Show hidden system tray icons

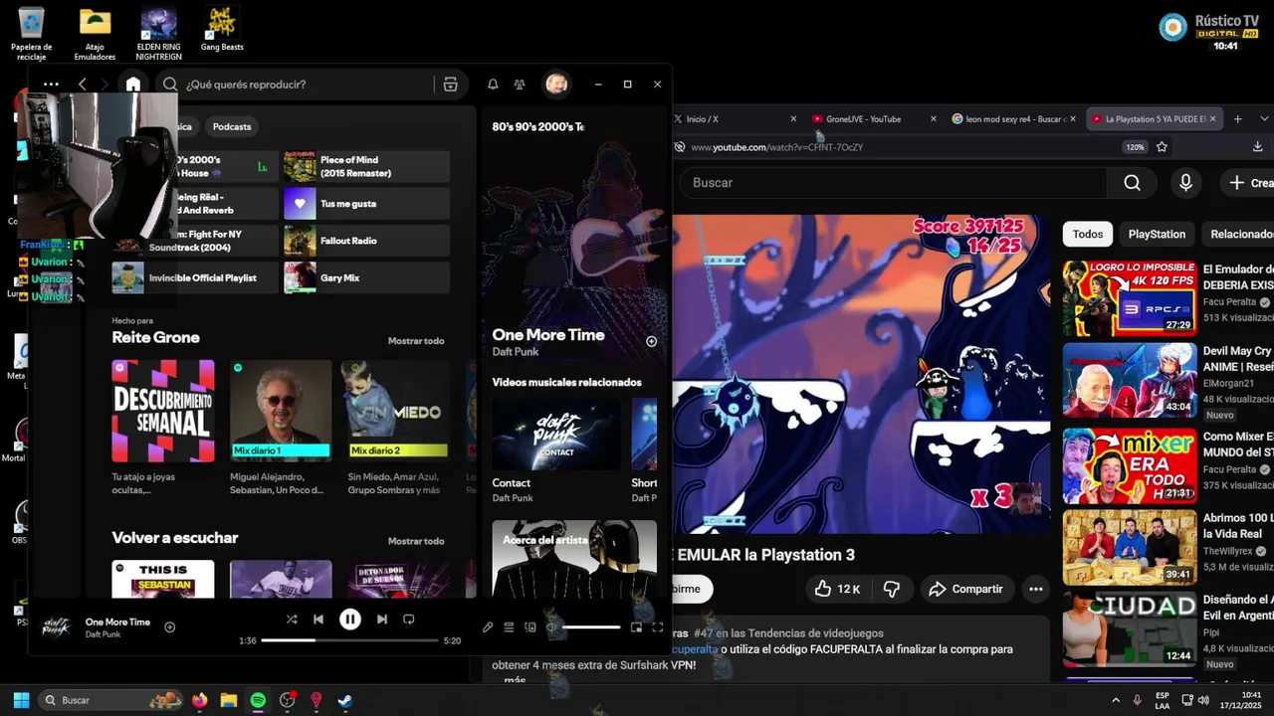pyautogui.click(x=1115, y=700)
